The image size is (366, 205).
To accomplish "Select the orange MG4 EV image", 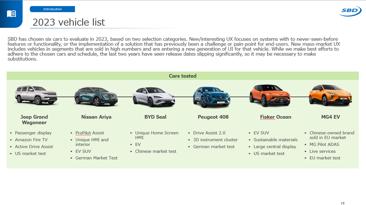I will pyautogui.click(x=330, y=95).
